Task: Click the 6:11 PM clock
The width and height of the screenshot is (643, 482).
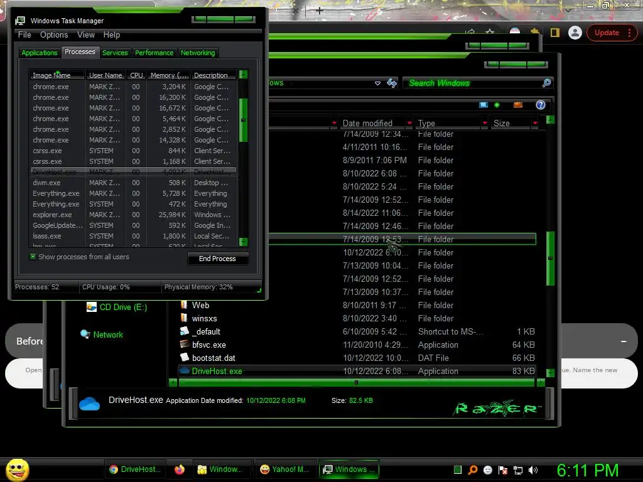Action: click(588, 470)
